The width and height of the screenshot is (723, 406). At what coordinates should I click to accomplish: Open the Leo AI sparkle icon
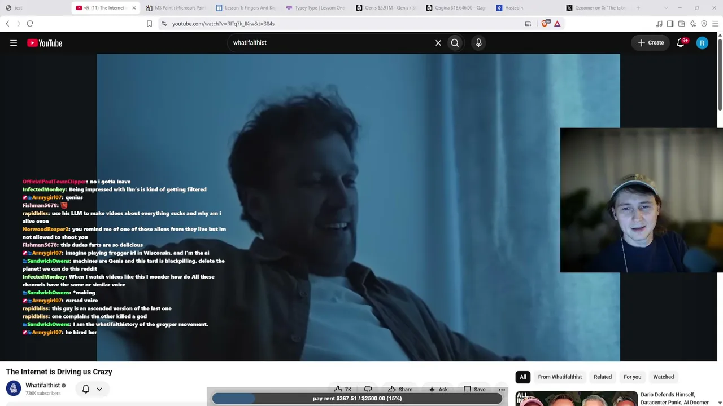click(x=692, y=24)
